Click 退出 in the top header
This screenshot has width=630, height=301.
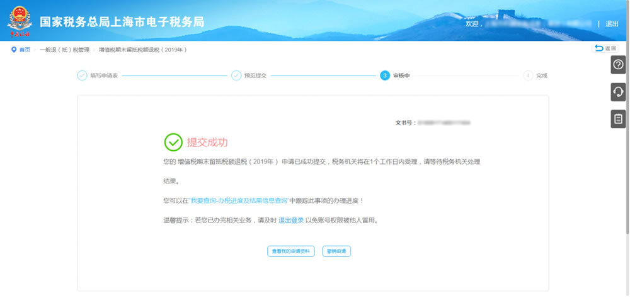click(612, 24)
